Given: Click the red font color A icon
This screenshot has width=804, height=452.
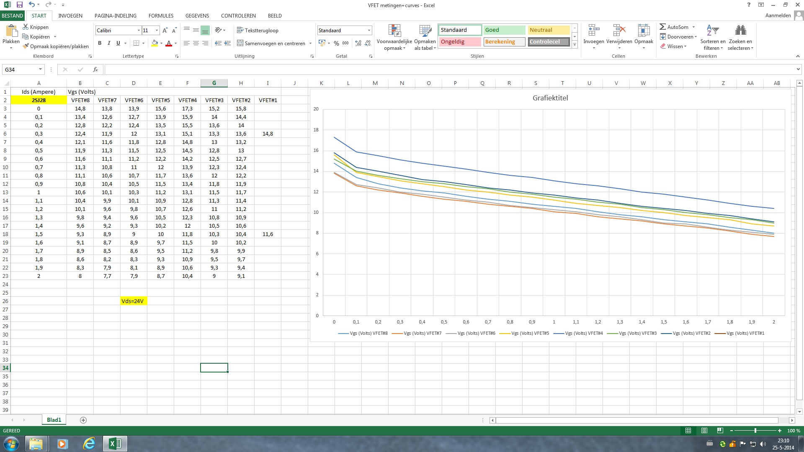Looking at the screenshot, I should click(x=169, y=43).
